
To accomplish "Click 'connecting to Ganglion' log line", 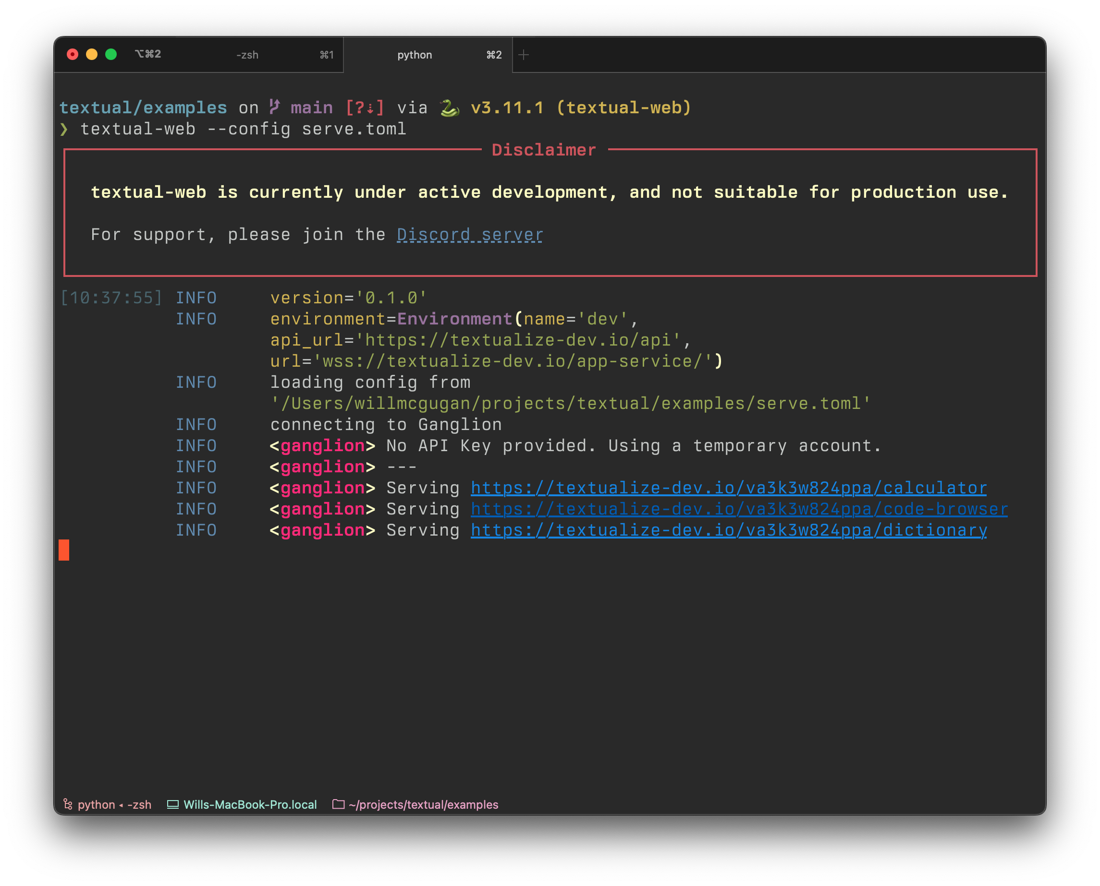I will 386,425.
